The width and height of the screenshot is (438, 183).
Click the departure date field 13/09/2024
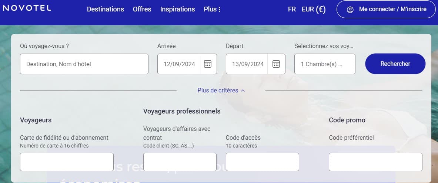tap(248, 64)
